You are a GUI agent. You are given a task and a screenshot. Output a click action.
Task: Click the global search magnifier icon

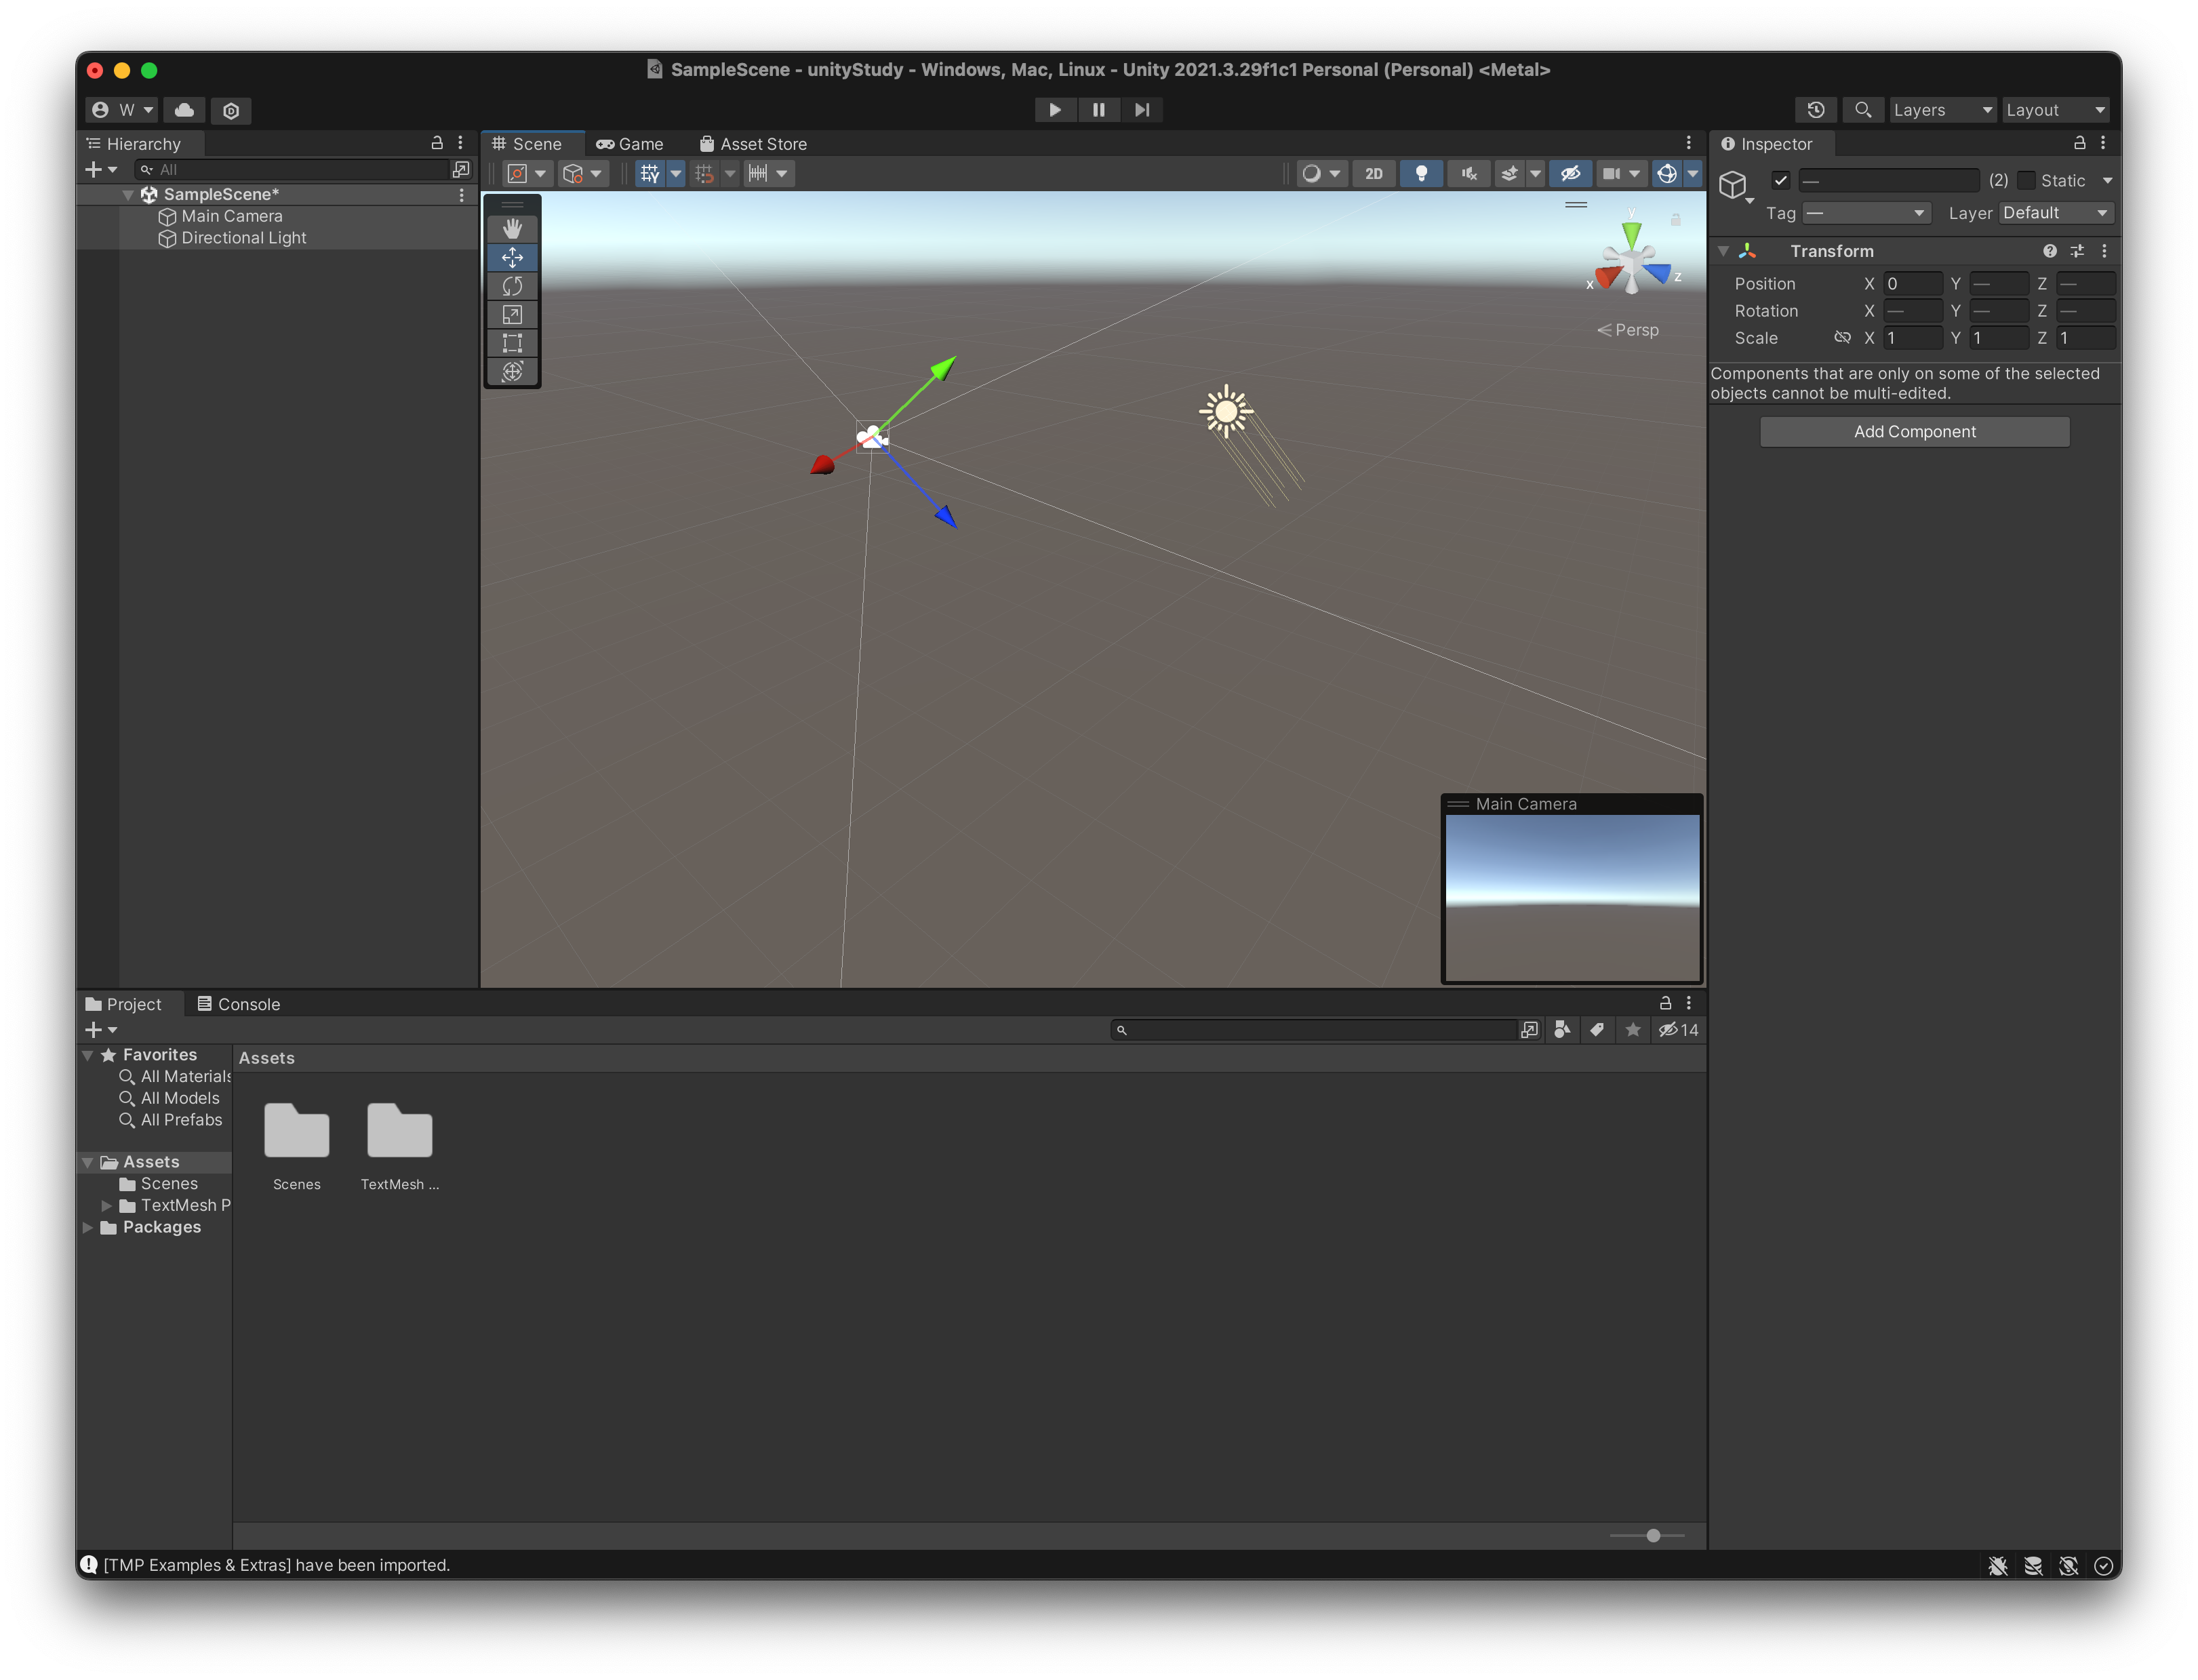coord(1862,110)
